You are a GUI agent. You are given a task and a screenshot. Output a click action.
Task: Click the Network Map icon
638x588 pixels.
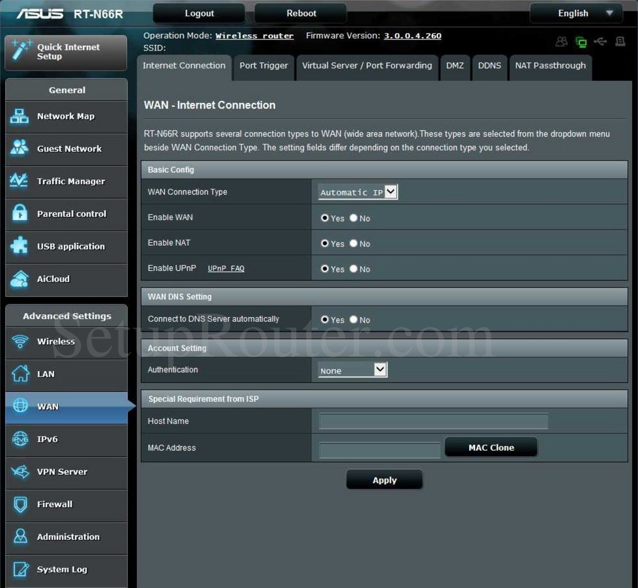coord(20,117)
